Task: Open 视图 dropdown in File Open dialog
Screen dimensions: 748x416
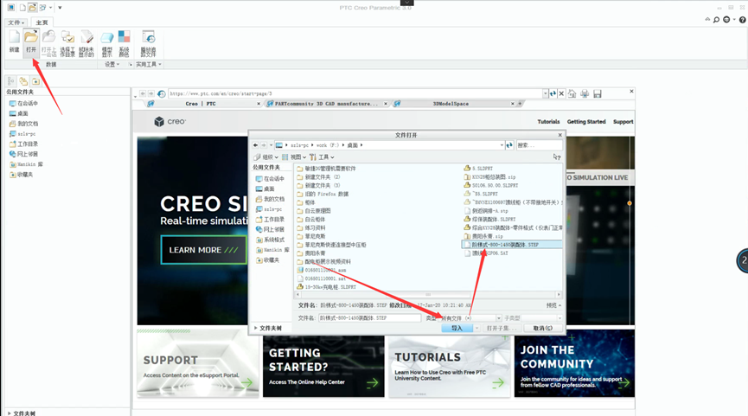Action: pos(294,157)
